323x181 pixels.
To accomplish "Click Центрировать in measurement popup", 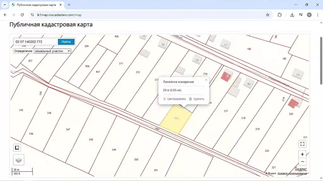I will tap(174, 99).
